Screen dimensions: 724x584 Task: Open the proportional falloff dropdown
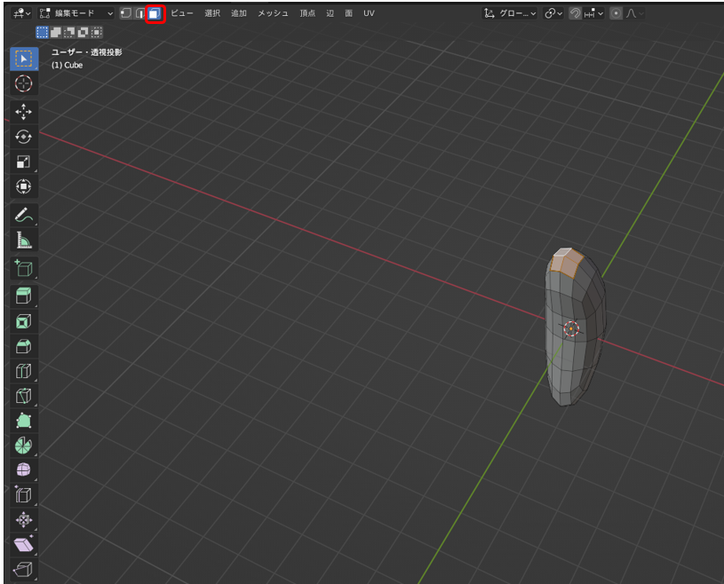point(634,13)
